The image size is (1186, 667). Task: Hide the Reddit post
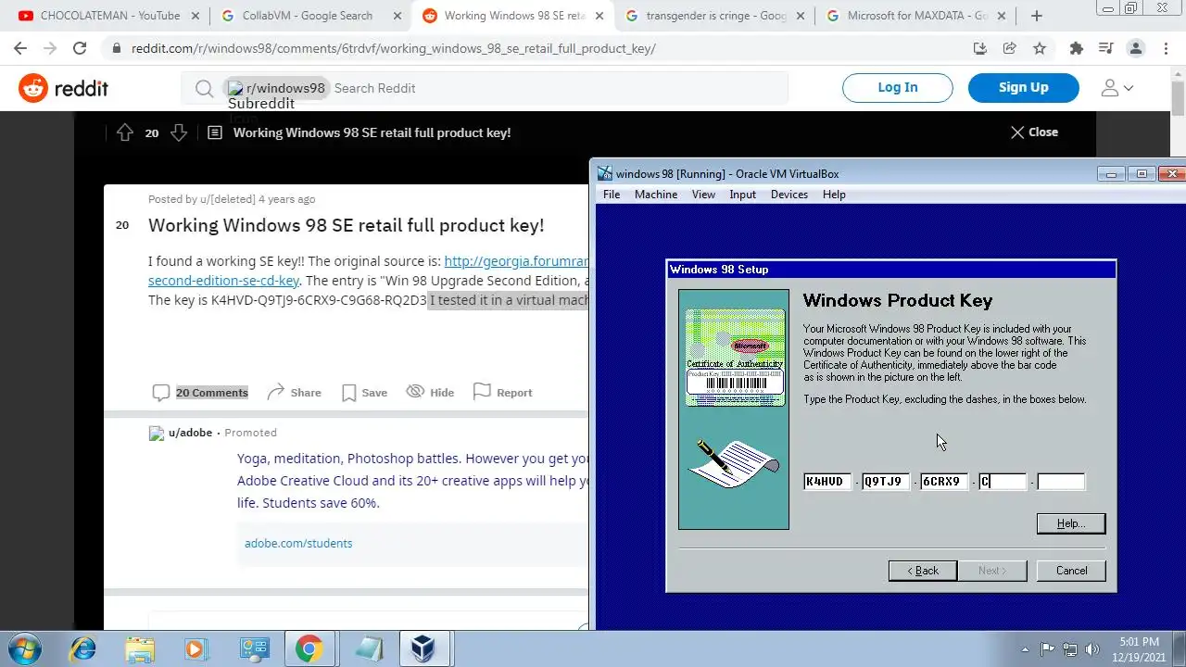pos(431,393)
